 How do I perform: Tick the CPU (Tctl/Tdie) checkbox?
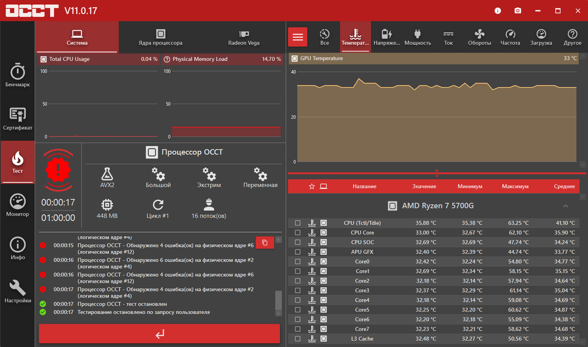click(x=298, y=223)
